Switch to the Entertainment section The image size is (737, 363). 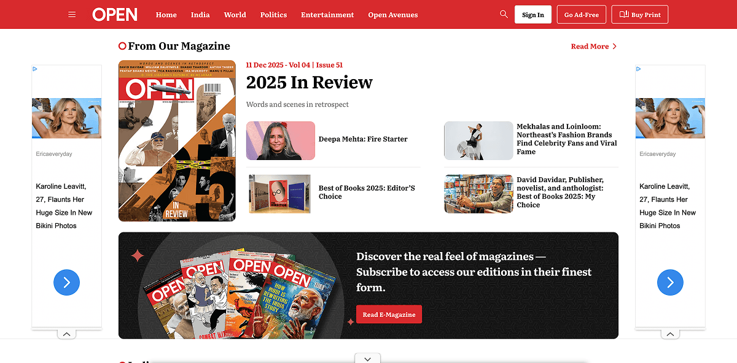point(327,14)
